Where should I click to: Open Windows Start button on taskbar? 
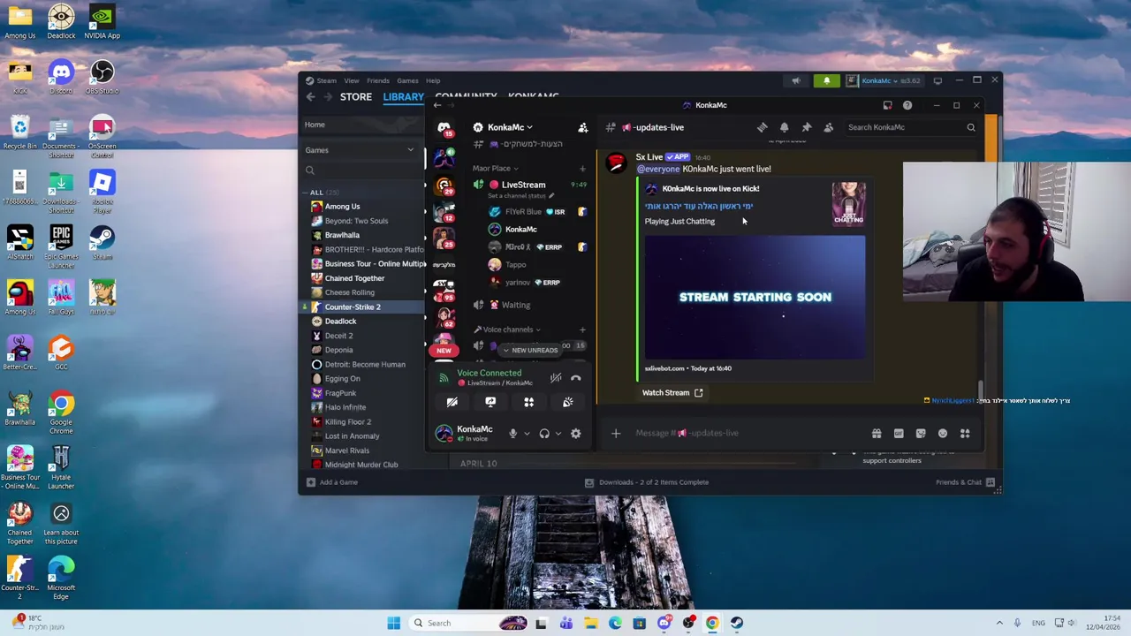pos(394,624)
